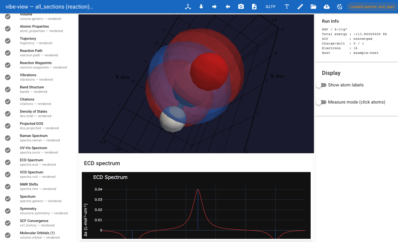Toggle dark mode with moon icon

click(x=340, y=7)
